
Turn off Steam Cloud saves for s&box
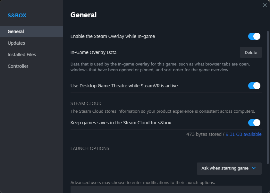click(254, 123)
